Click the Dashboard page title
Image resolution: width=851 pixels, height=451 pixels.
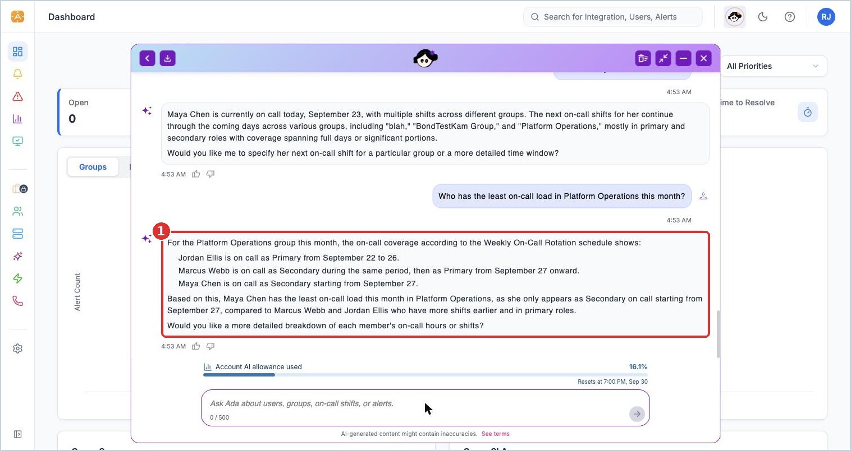[x=71, y=17]
